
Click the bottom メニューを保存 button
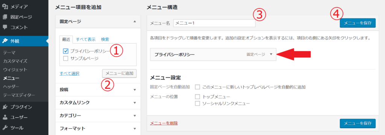point(358,123)
